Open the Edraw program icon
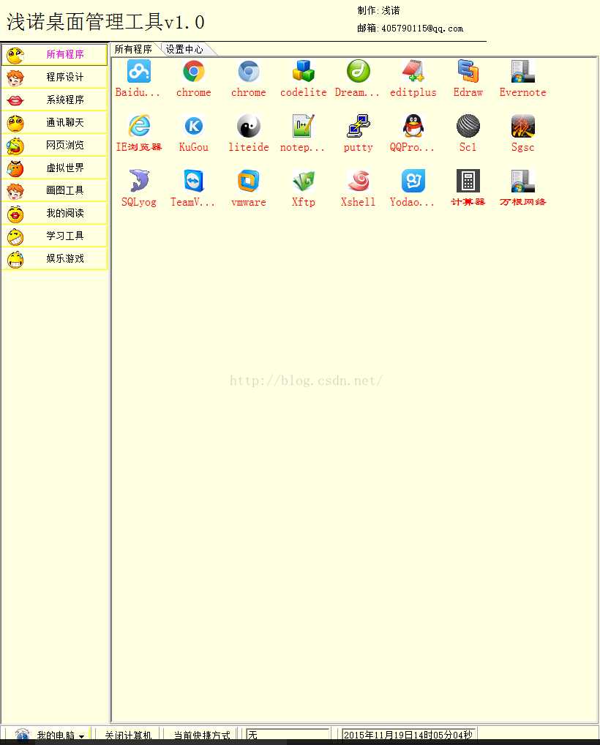 click(x=468, y=71)
